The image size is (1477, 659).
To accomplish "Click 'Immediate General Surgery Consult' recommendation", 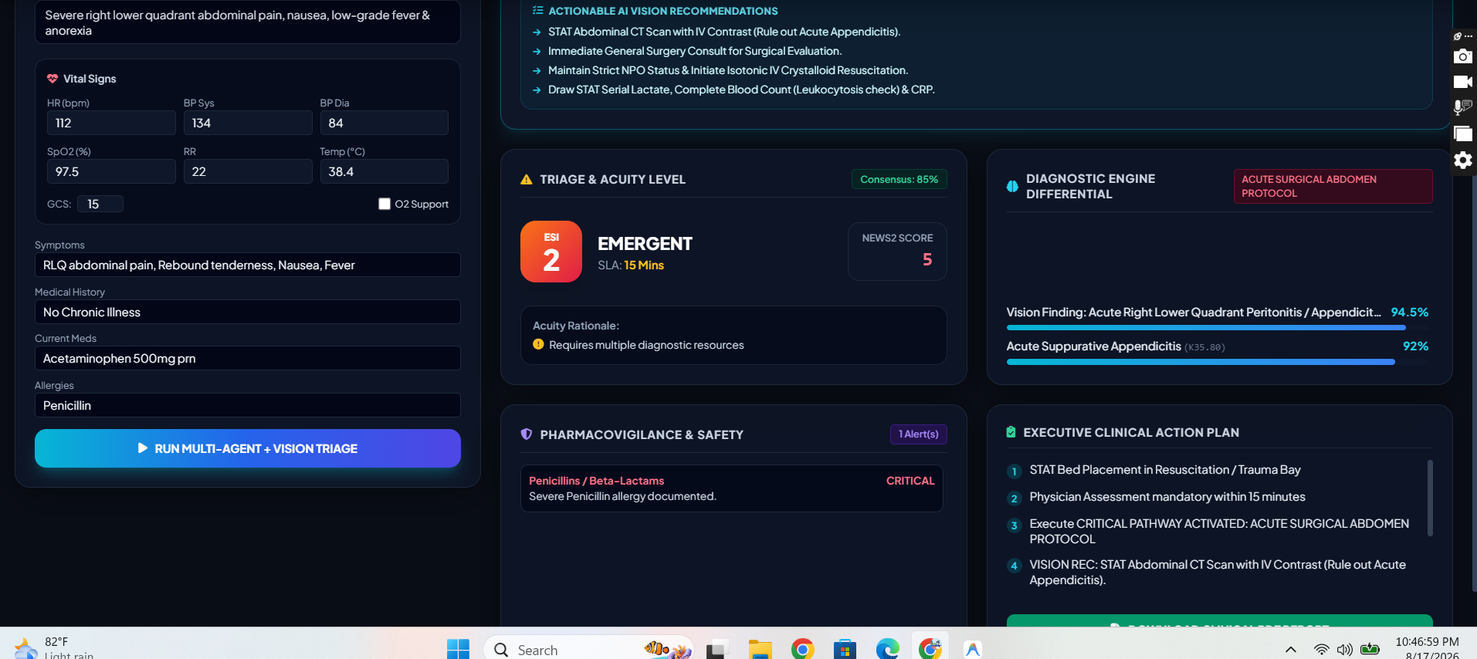I will point(695,51).
